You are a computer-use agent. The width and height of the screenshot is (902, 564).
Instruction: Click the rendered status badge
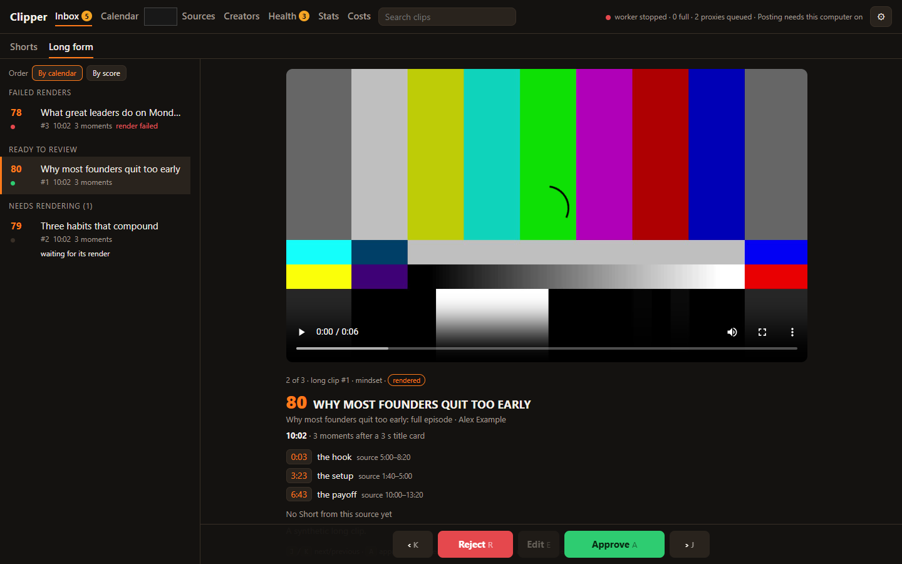407,380
